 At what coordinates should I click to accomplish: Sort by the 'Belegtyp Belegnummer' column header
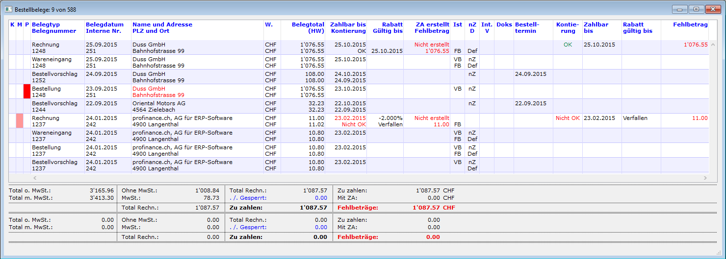point(54,27)
